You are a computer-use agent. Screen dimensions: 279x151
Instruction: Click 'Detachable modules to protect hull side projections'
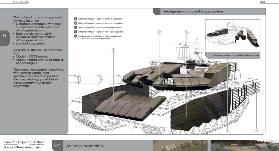100,28
